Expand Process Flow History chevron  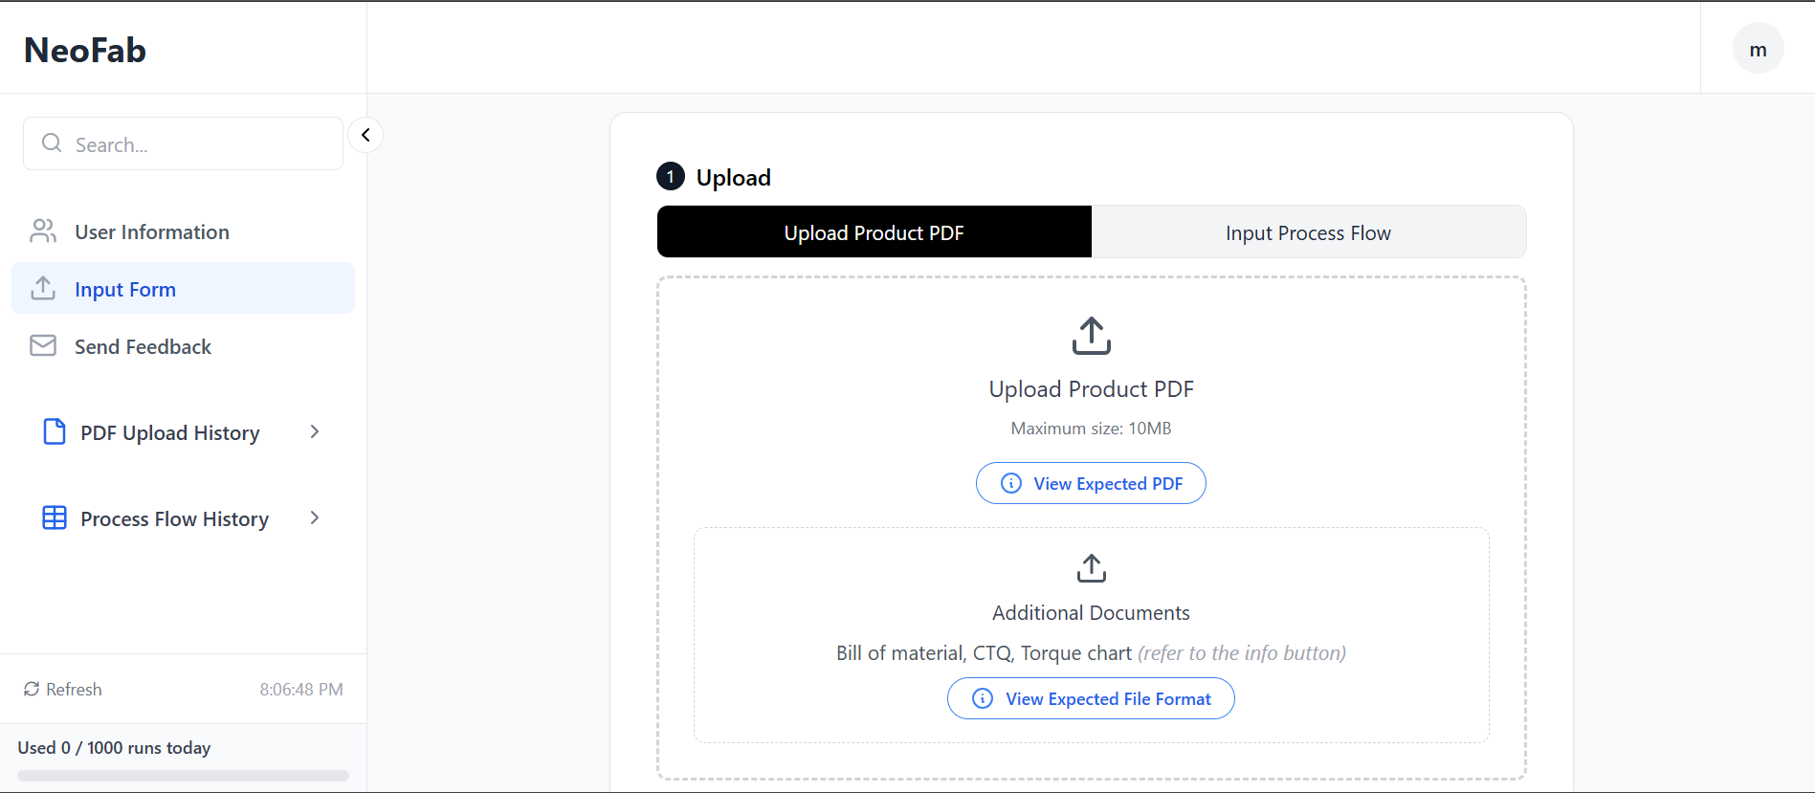315,518
